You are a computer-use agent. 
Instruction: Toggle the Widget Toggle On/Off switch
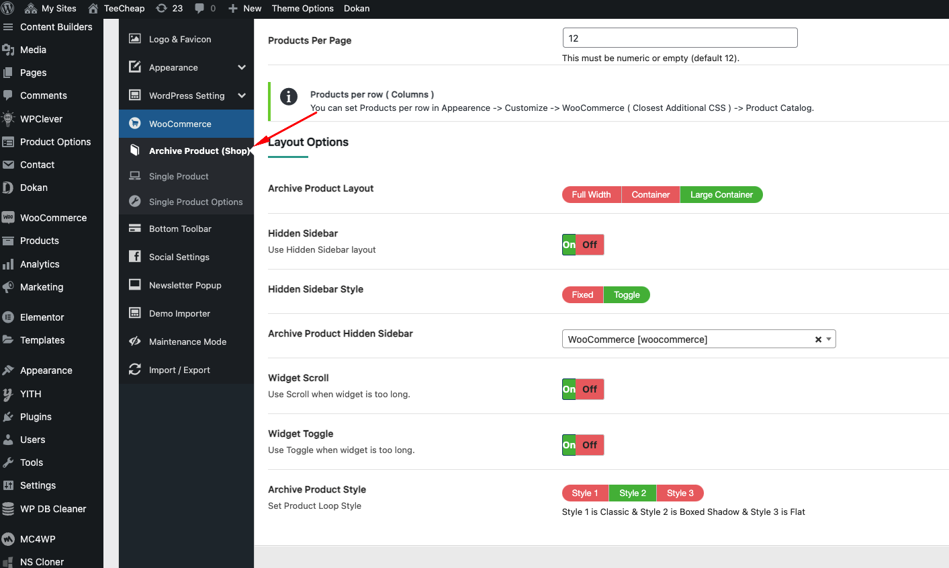tap(583, 445)
